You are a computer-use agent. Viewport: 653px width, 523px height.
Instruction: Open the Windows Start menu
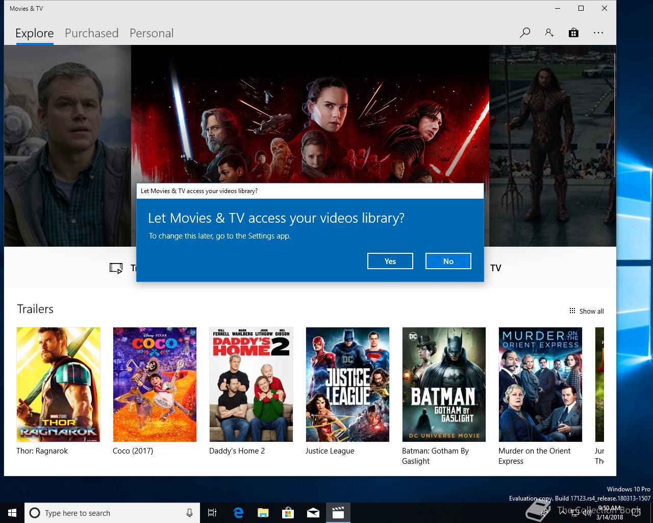[12, 513]
